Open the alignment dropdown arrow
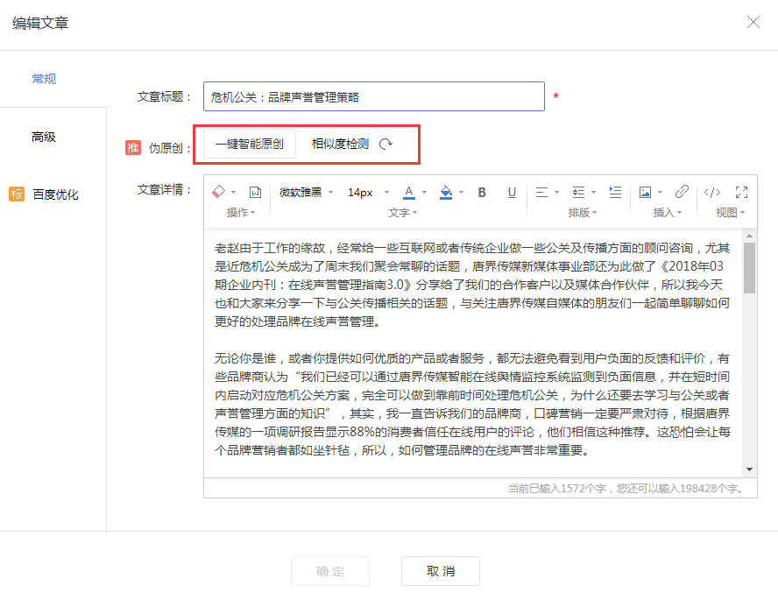The image size is (778, 593). click(x=556, y=193)
